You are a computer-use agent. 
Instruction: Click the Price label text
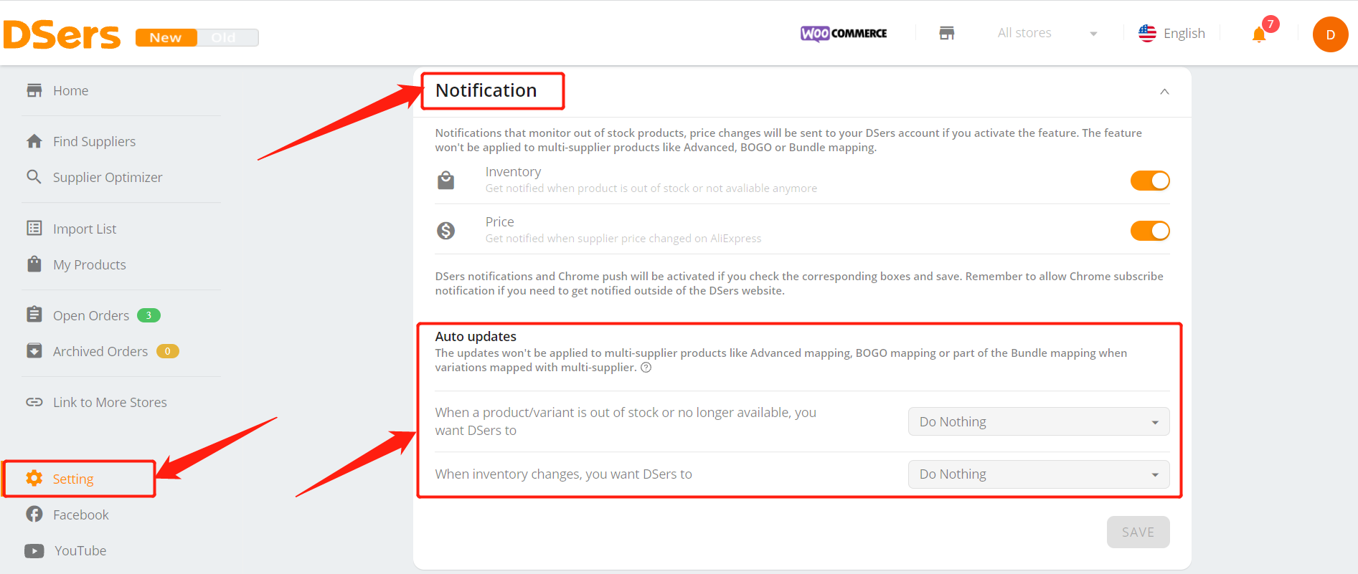click(x=499, y=222)
